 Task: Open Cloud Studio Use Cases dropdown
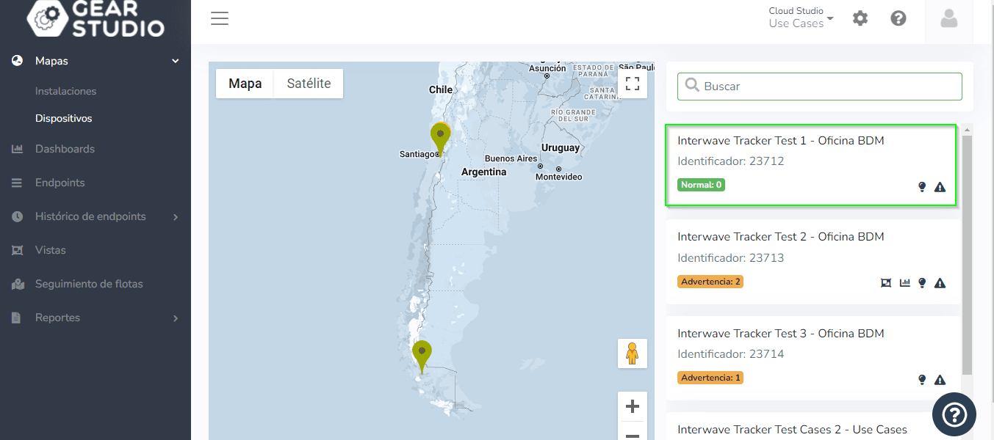click(x=800, y=18)
